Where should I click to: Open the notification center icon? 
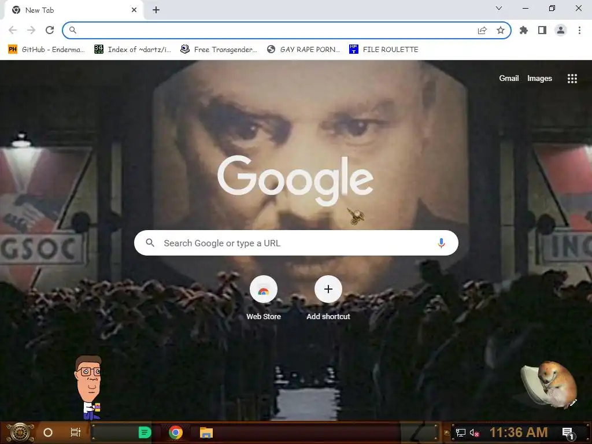(x=568, y=433)
